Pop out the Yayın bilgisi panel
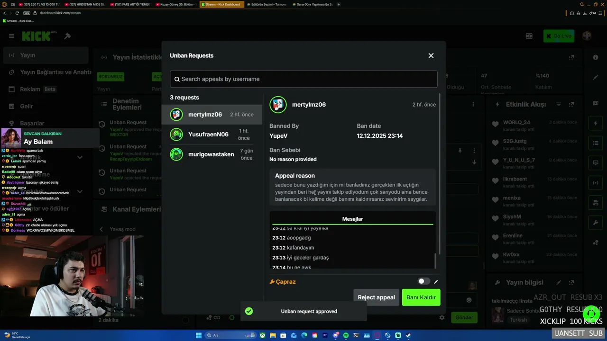This screenshot has width=607, height=341. (x=571, y=282)
